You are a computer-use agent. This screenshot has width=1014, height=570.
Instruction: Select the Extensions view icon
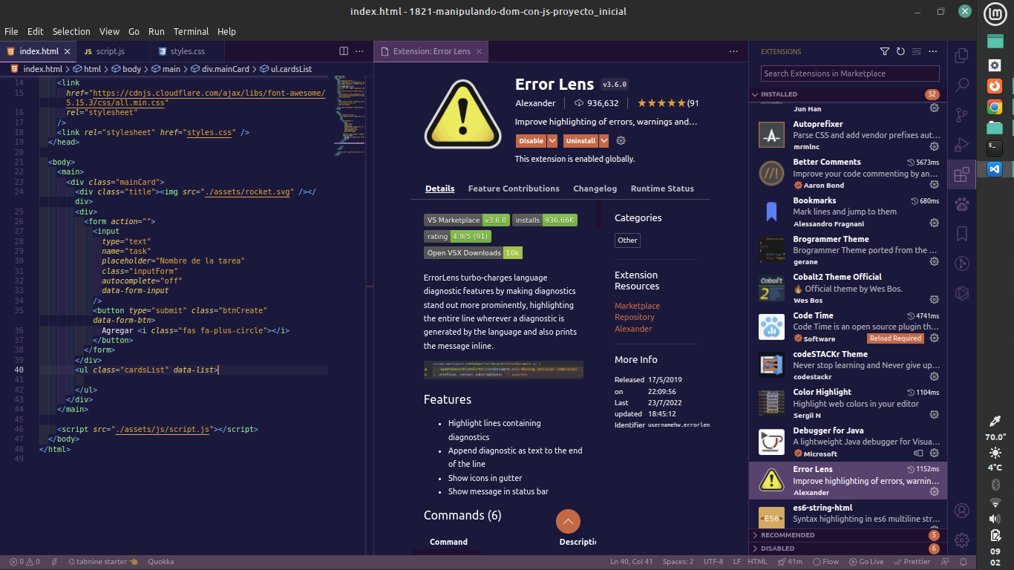pos(961,174)
